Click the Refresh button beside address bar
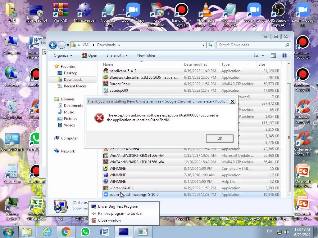This screenshot has height=238, width=318. [210, 45]
